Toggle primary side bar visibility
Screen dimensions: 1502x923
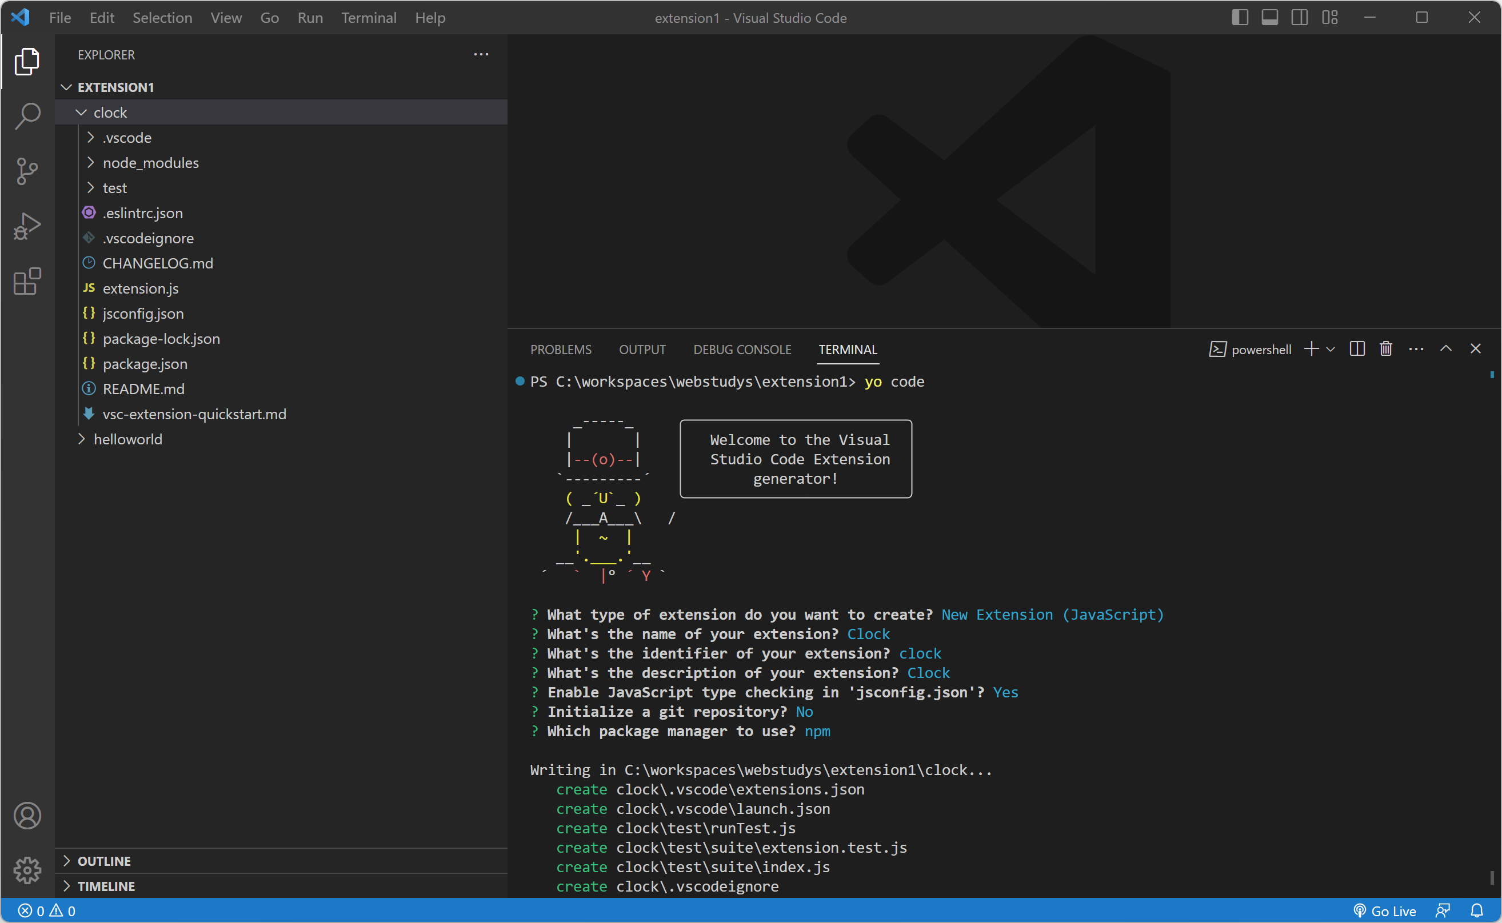1239,18
